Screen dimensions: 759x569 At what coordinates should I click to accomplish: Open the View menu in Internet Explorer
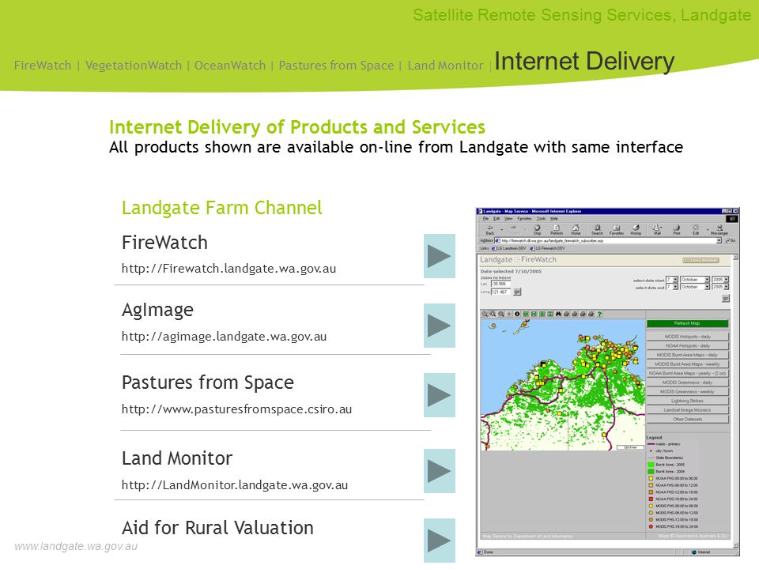point(508,219)
